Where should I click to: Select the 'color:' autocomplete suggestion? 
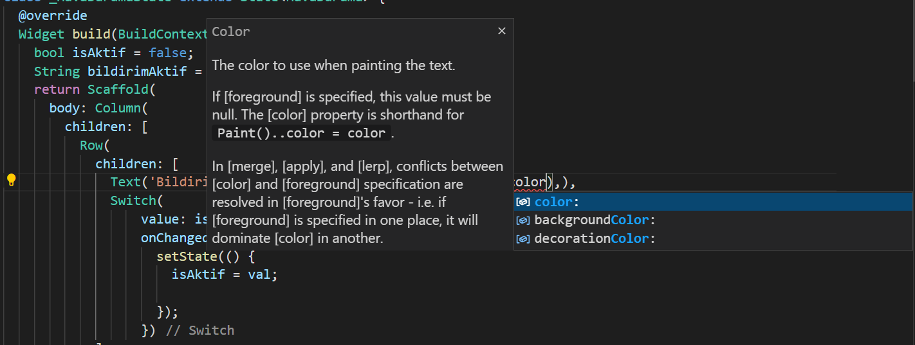tap(713, 202)
